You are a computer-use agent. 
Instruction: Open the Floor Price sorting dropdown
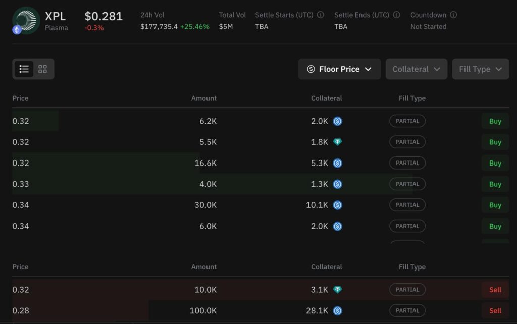point(339,69)
